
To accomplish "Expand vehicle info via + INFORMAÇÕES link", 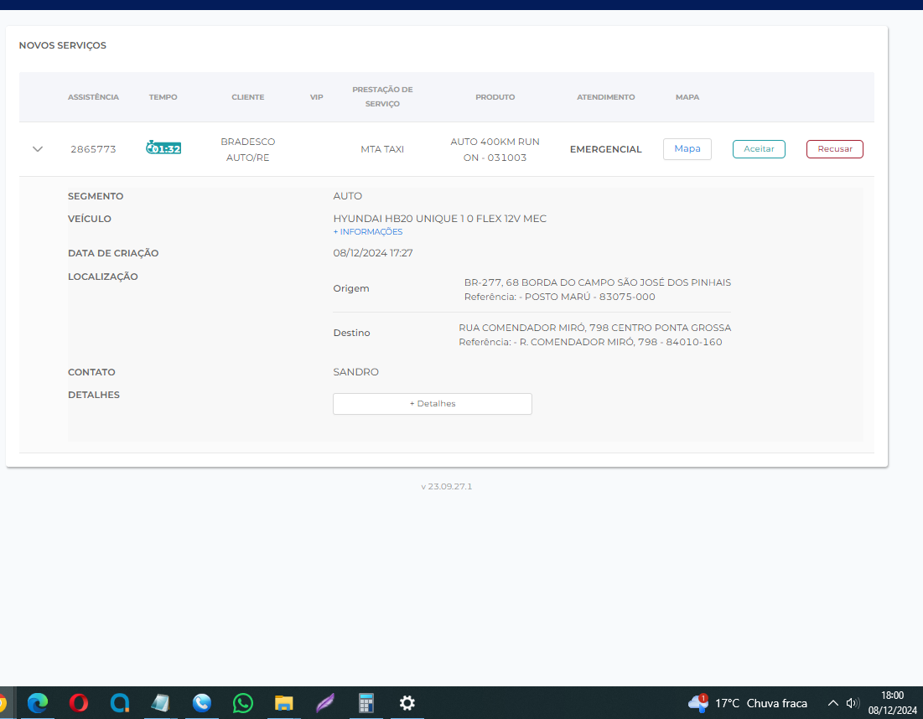I will (x=368, y=232).
